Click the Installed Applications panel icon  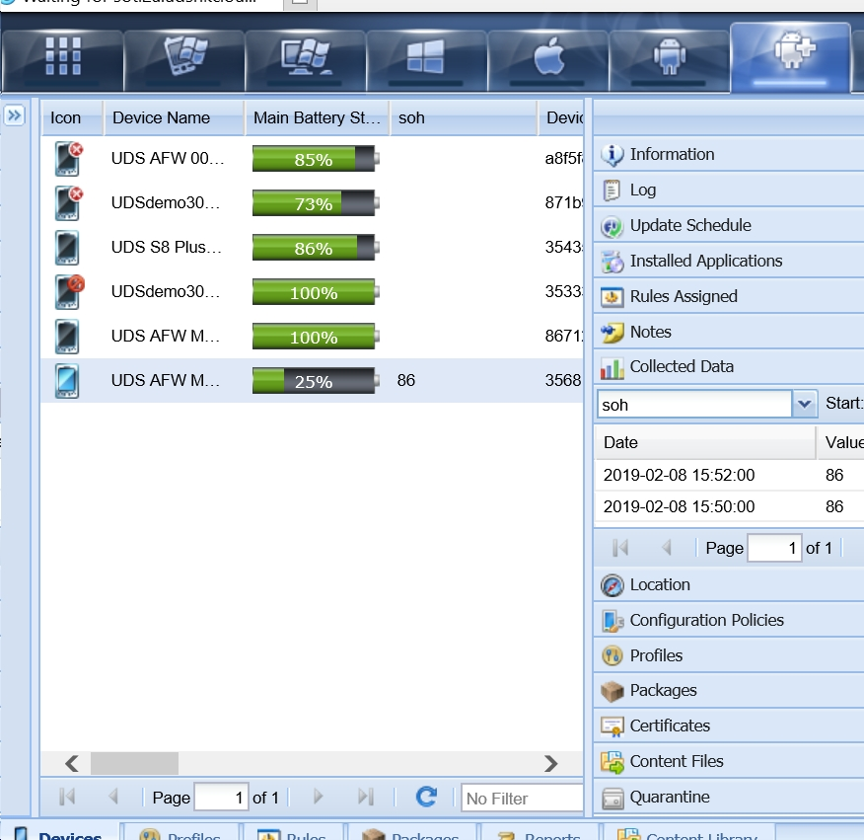(612, 262)
